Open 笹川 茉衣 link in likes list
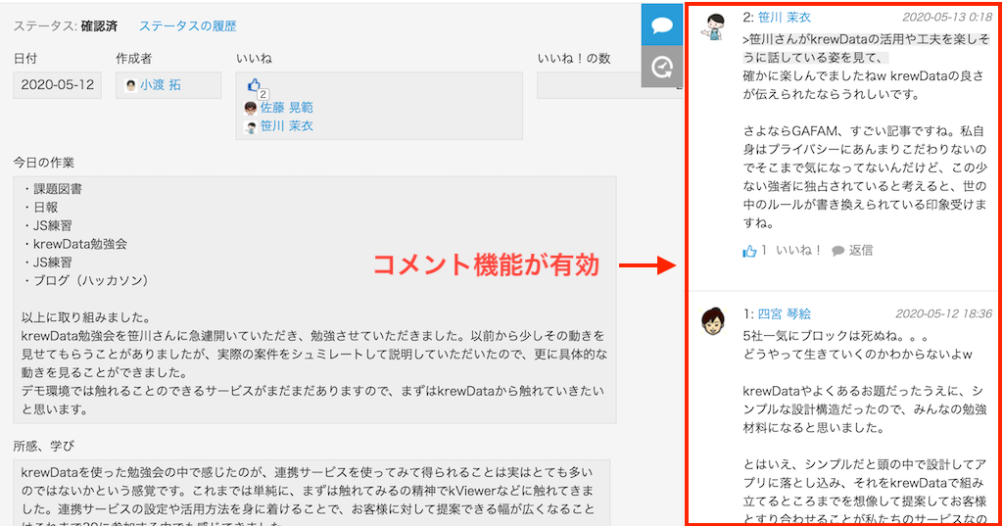 click(x=287, y=126)
